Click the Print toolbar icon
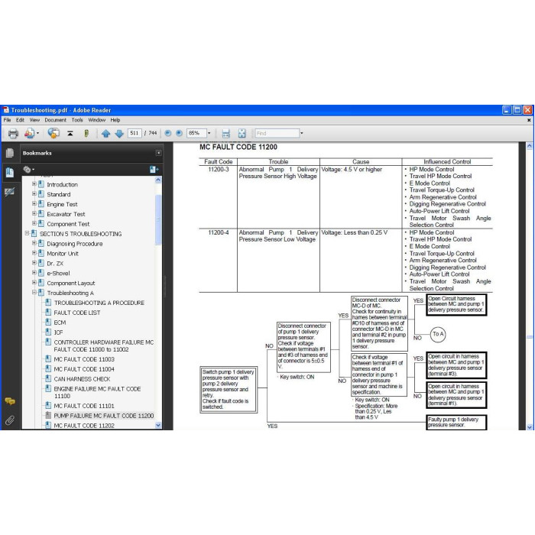The image size is (535, 535). (13, 134)
